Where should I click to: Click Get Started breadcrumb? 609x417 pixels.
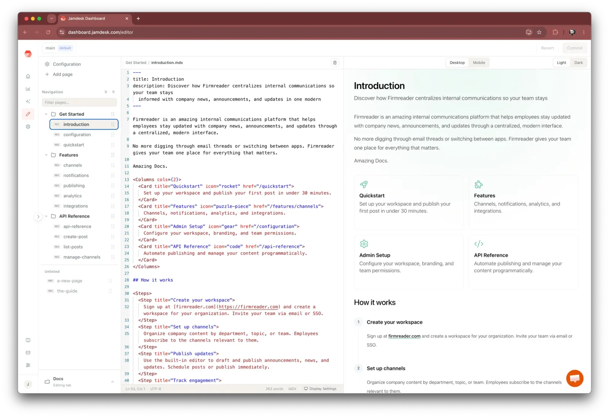pyautogui.click(x=136, y=63)
